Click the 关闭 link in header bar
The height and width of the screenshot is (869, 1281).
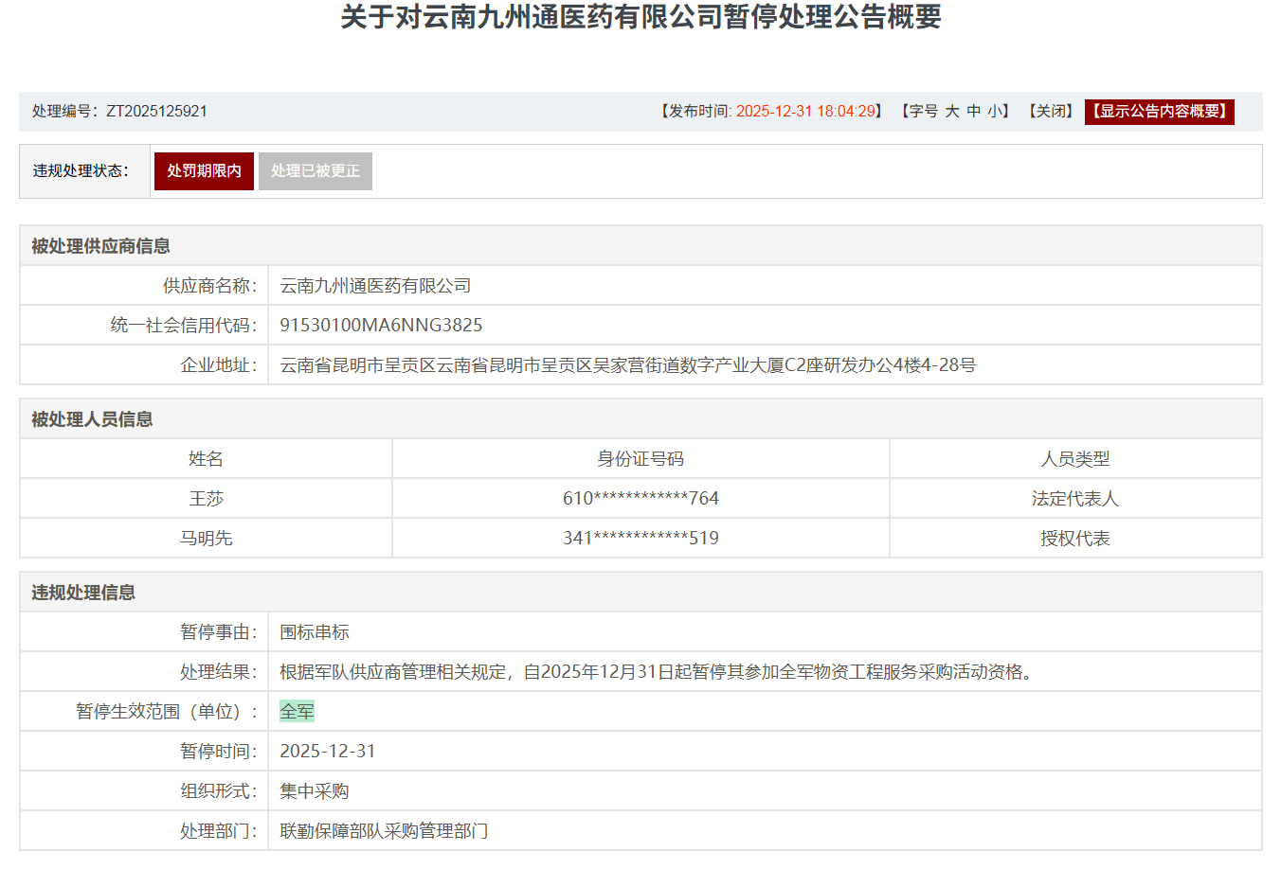tap(1051, 112)
